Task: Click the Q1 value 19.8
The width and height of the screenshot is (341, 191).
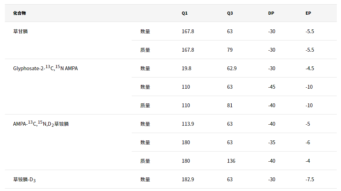Action: (x=187, y=68)
